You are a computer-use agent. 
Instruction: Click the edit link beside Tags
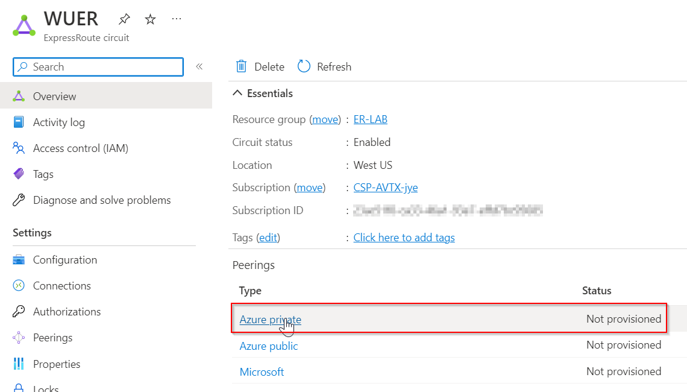point(268,237)
